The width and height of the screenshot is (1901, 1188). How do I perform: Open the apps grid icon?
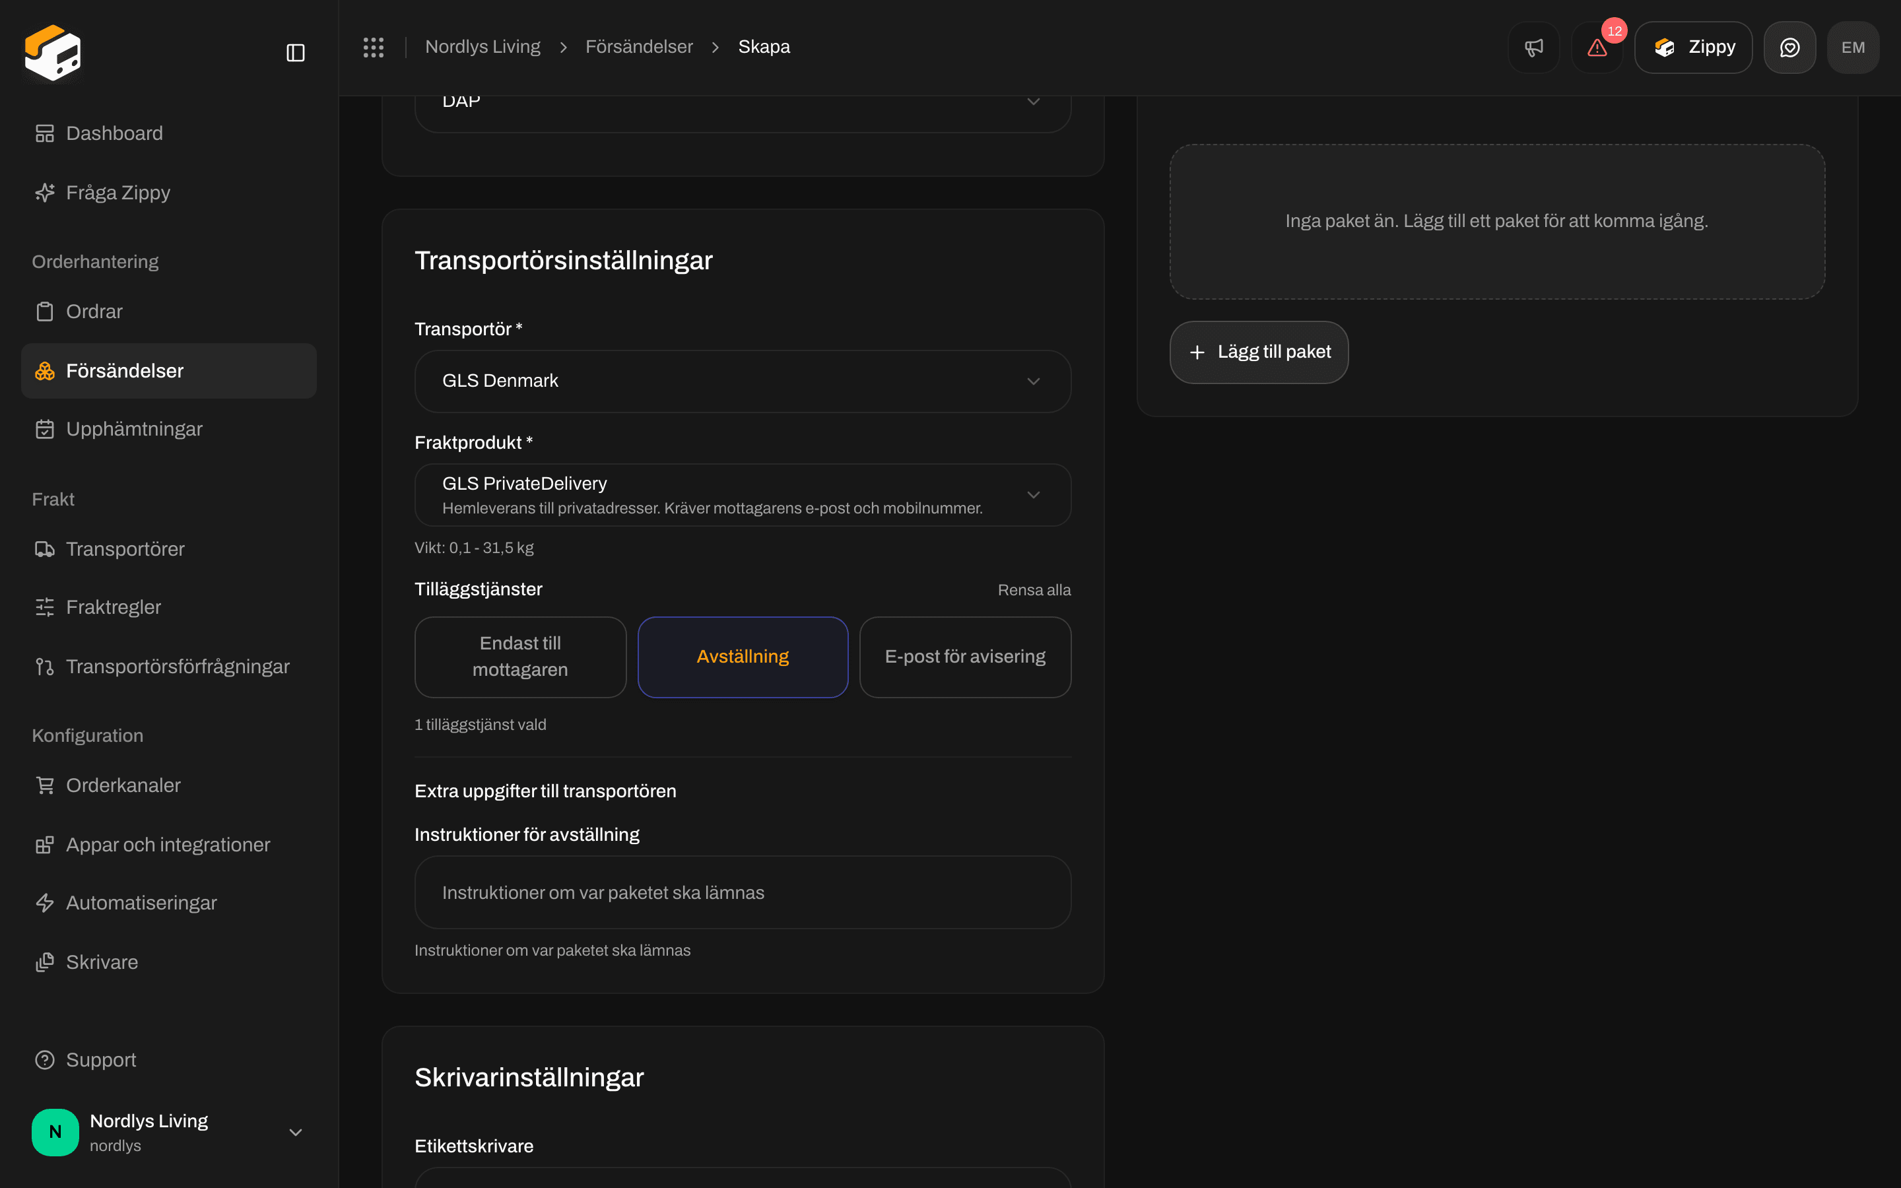tap(373, 47)
